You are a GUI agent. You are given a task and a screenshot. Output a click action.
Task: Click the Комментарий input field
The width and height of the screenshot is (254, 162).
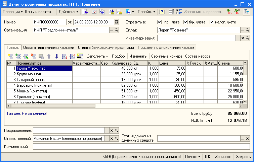pyautogui.click(x=141, y=147)
